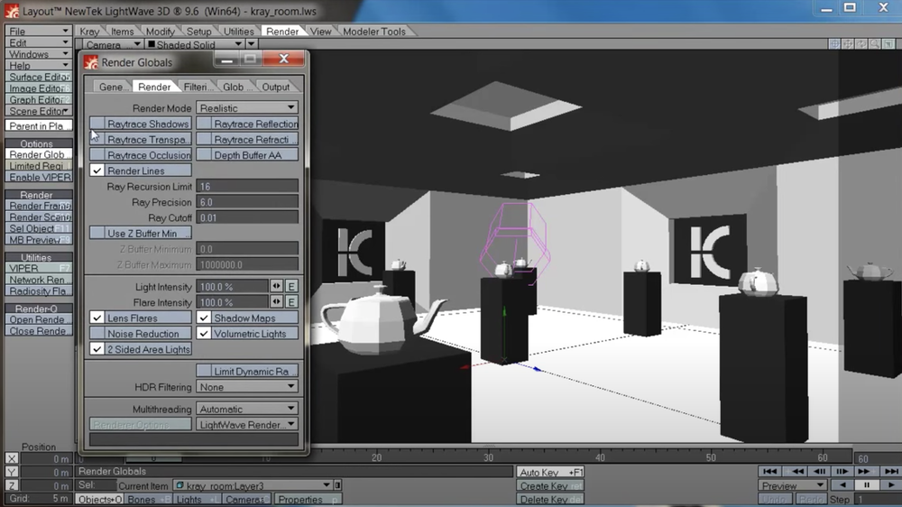Uncheck 2 Sided Area Lights
Viewport: 902px width, 507px height.
click(97, 349)
